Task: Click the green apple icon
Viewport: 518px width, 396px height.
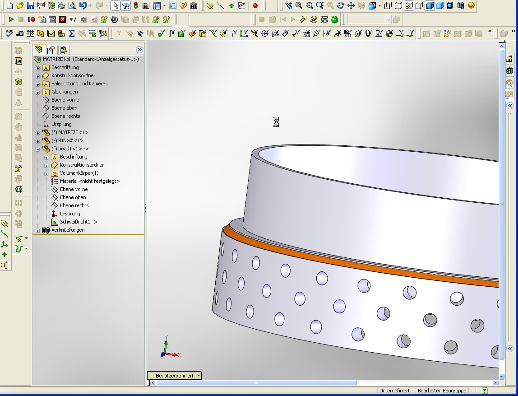Action: coord(334,19)
